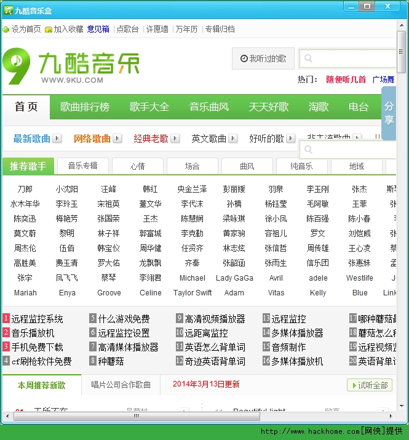The width and height of the screenshot is (409, 440).
Task: Switch to 唱片公司合作歌曲 tab
Action: [x=121, y=385]
